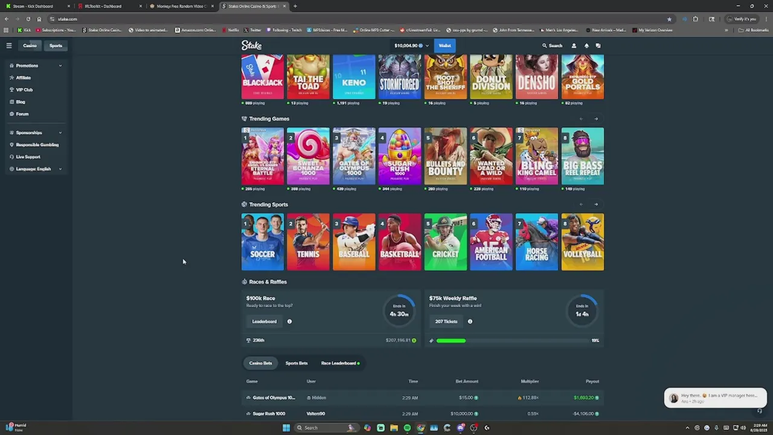Open File Explorer in taskbar
The height and width of the screenshot is (435, 773).
tap(394, 428)
